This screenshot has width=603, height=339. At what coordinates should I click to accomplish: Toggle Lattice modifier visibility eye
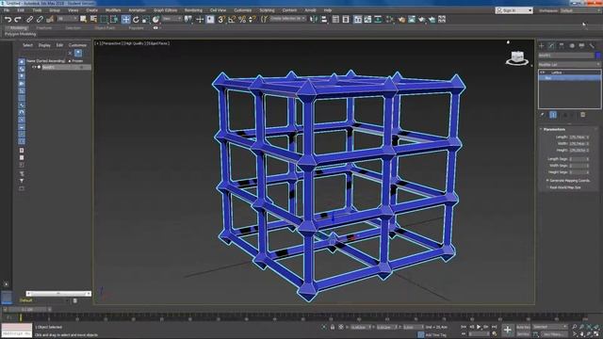pos(543,73)
